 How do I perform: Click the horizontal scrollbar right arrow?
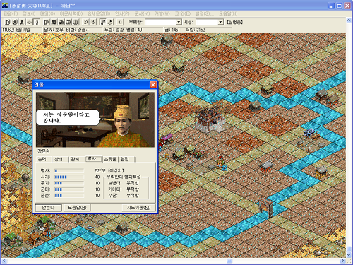(343, 261)
